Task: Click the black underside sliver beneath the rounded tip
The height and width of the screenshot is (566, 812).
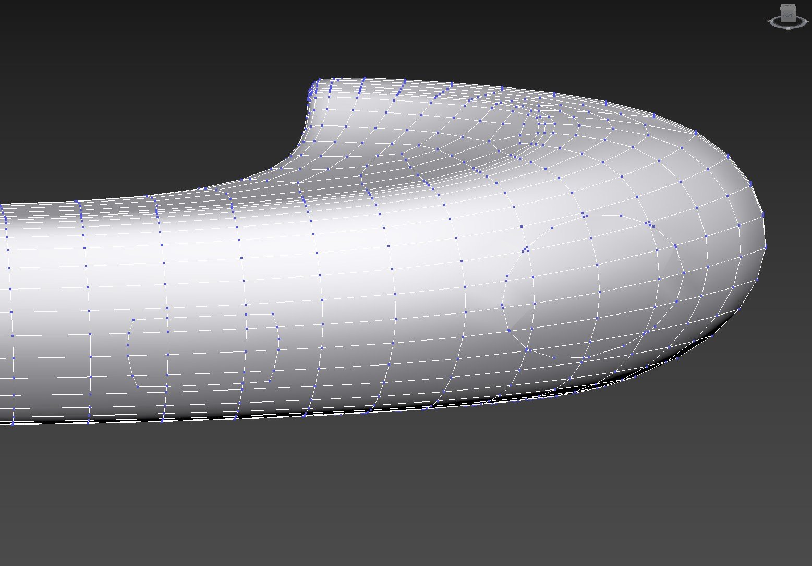Action: click(678, 358)
